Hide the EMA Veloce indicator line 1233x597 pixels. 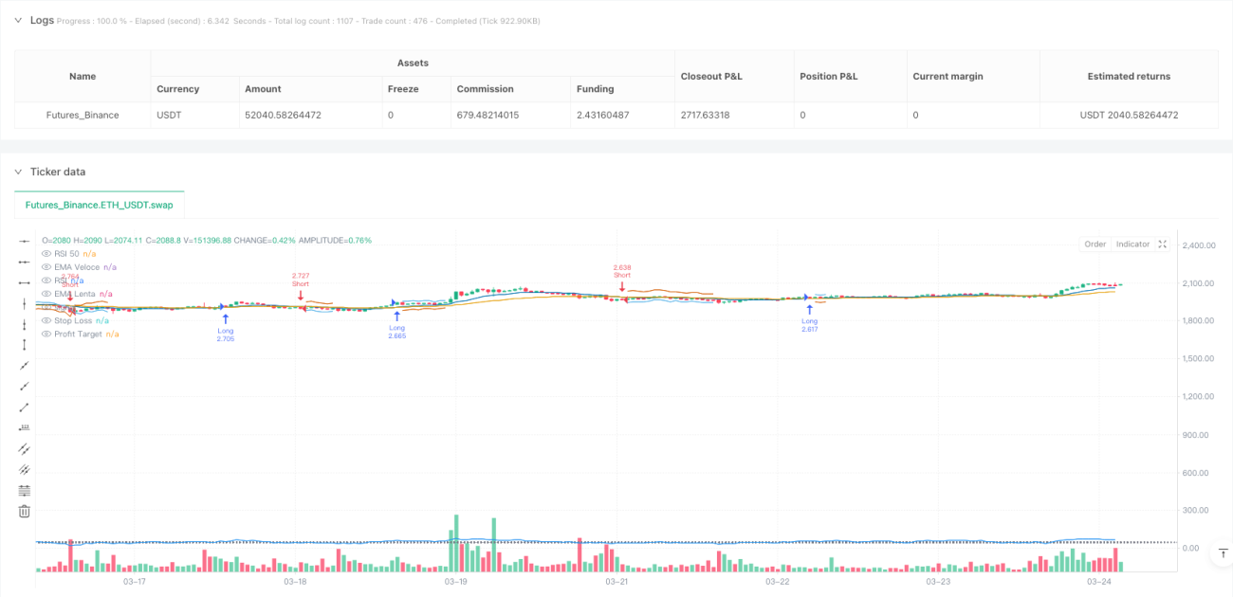(x=47, y=267)
